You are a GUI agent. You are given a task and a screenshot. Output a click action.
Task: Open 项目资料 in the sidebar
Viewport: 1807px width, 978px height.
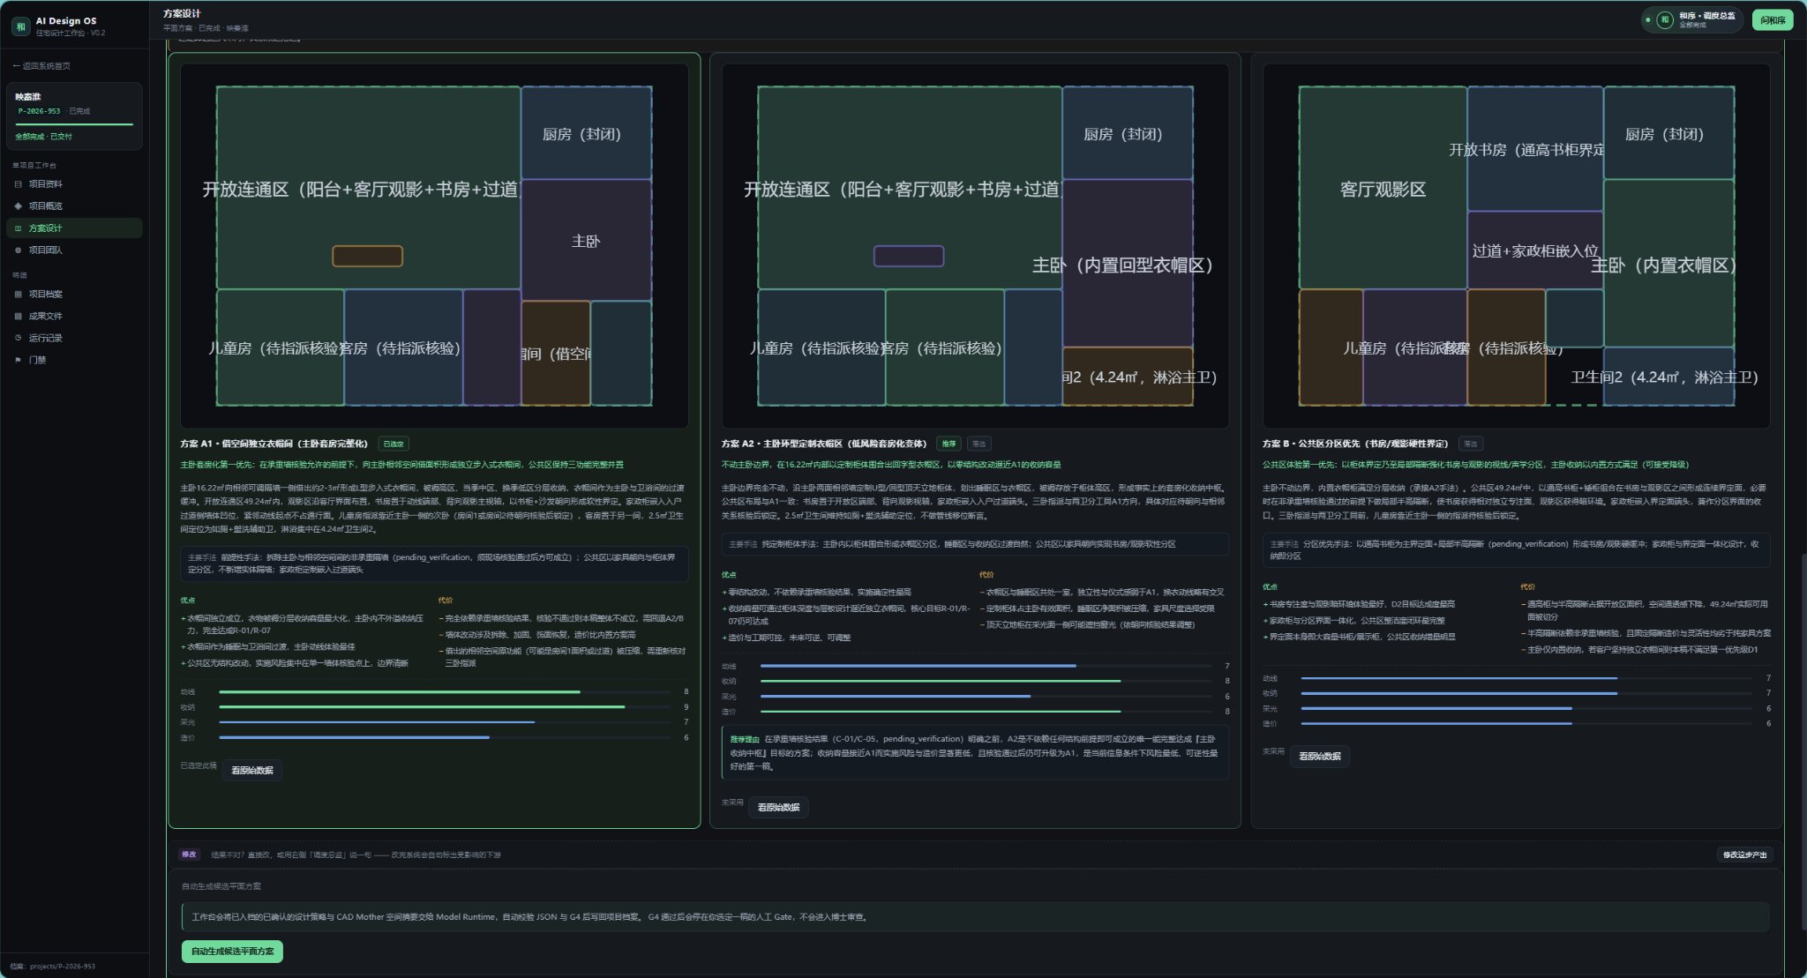75,184
